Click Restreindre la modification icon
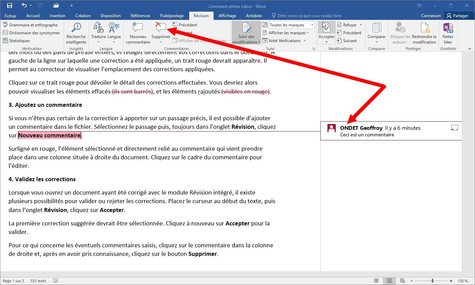 point(424,29)
